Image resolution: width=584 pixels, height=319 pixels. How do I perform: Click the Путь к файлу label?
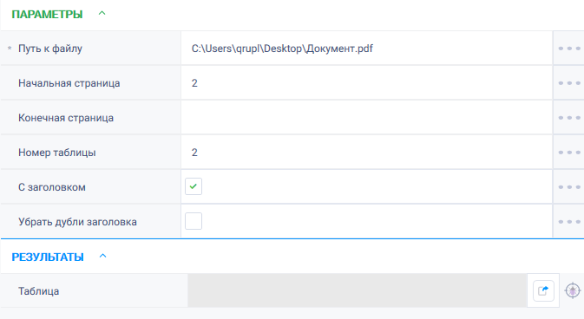click(x=50, y=49)
